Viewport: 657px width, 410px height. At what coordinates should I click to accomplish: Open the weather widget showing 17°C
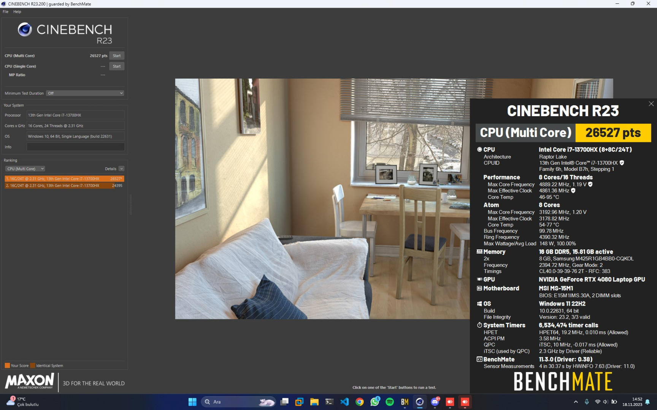tap(23, 402)
